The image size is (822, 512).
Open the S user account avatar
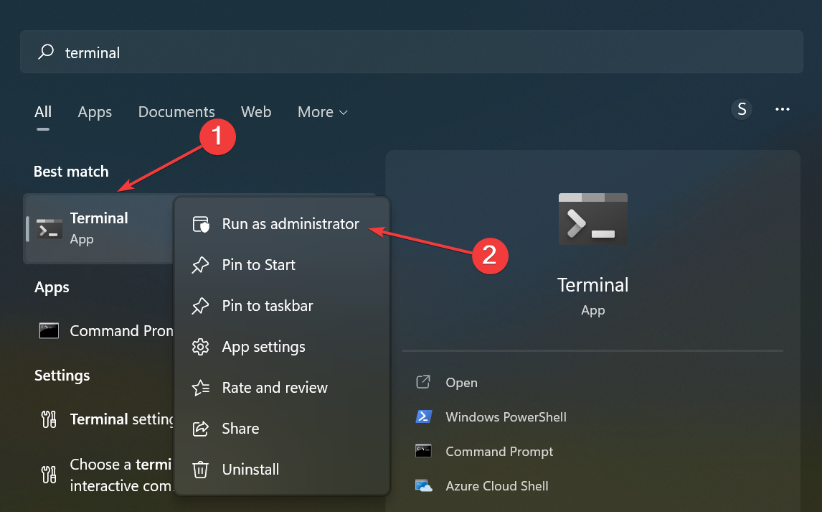742,109
